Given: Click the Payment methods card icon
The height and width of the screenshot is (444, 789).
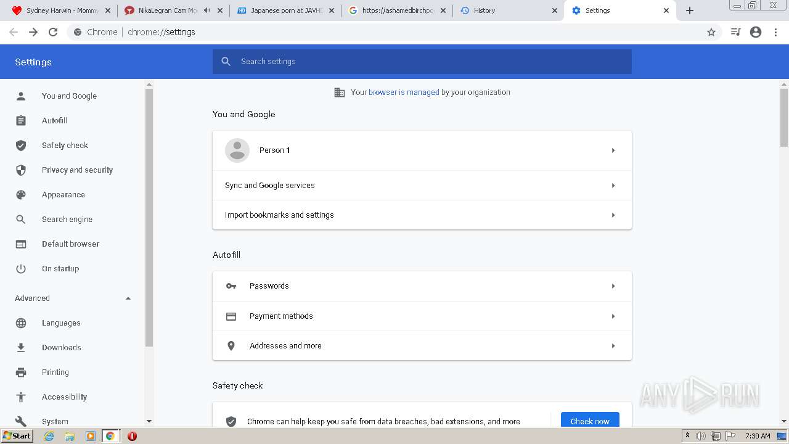Looking at the screenshot, I should 231,316.
